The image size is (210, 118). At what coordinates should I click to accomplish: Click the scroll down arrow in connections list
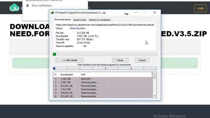click(155, 96)
